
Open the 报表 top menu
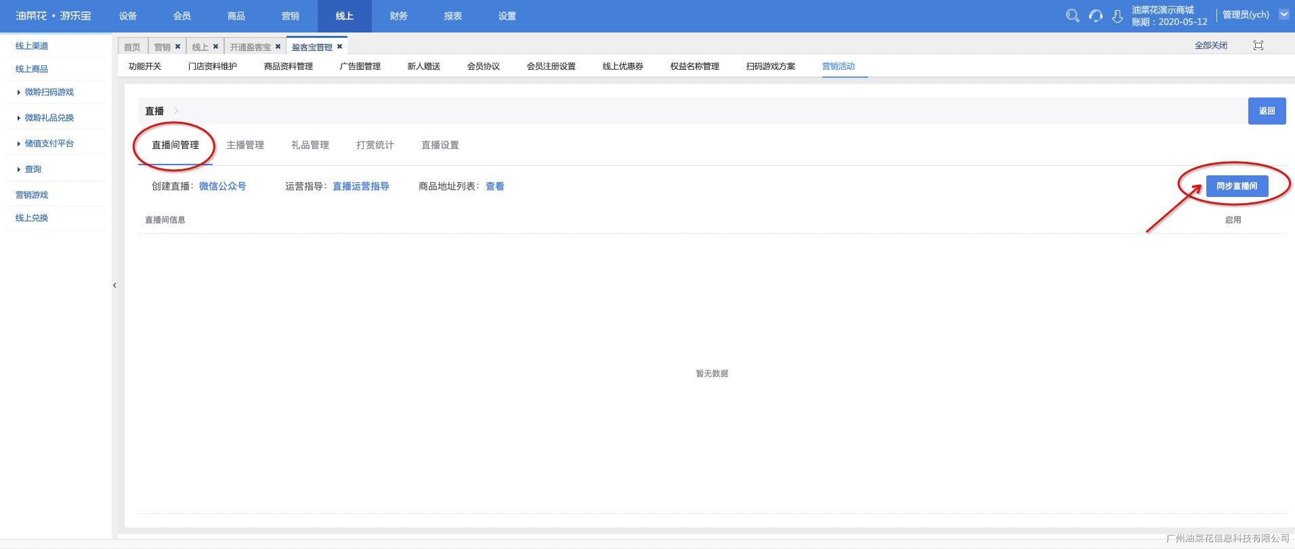[x=453, y=16]
